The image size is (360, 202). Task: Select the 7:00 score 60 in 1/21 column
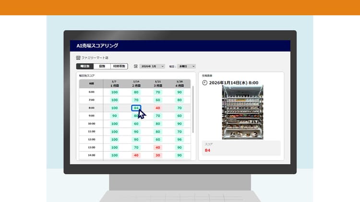point(158,100)
